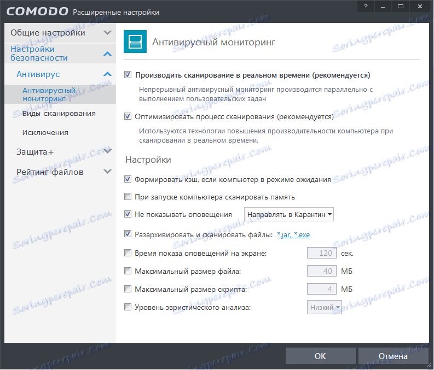Toggle 'Разархивировать и сканировать файлы' checkbox
434x370 pixels.
[x=128, y=234]
